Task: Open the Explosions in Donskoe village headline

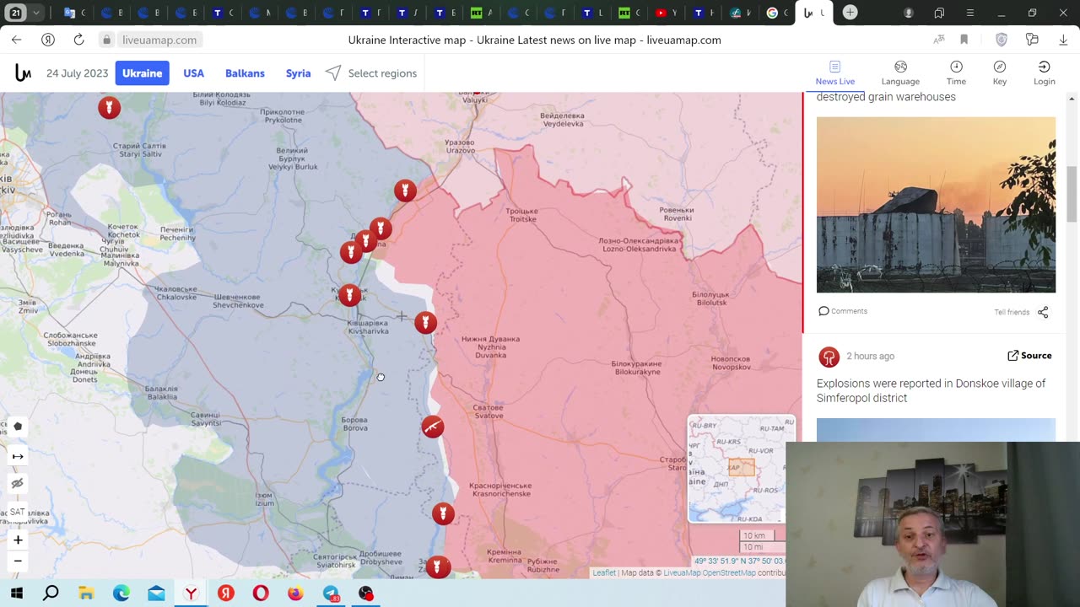Action: 931,390
